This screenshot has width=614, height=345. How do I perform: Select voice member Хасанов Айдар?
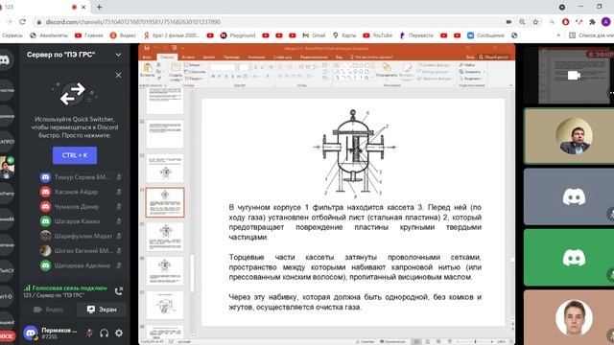pyautogui.click(x=81, y=192)
